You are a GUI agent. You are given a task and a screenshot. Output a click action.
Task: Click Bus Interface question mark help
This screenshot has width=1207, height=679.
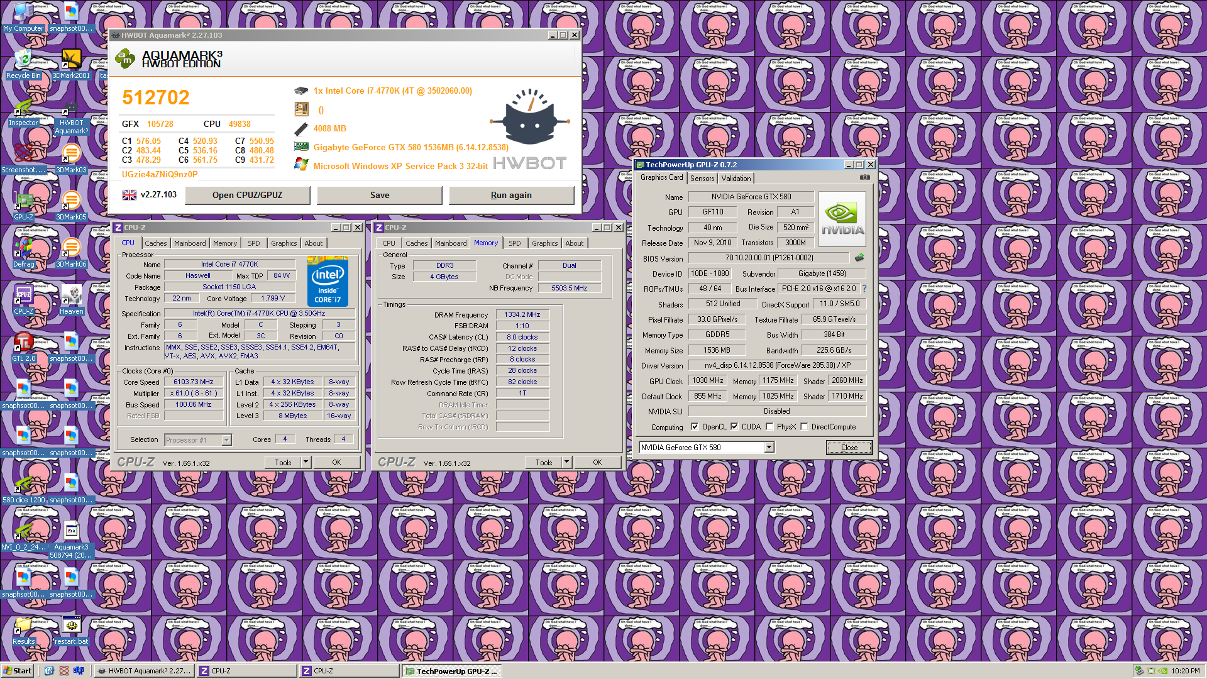coord(864,289)
